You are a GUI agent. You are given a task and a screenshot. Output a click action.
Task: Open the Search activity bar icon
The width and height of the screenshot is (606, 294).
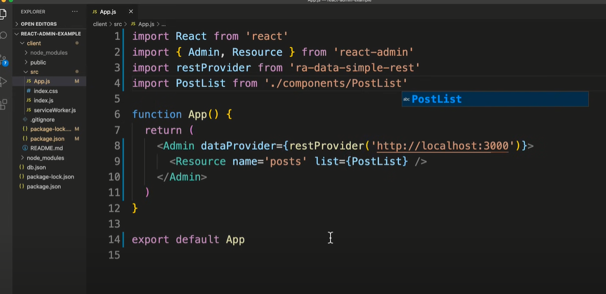coord(3,36)
